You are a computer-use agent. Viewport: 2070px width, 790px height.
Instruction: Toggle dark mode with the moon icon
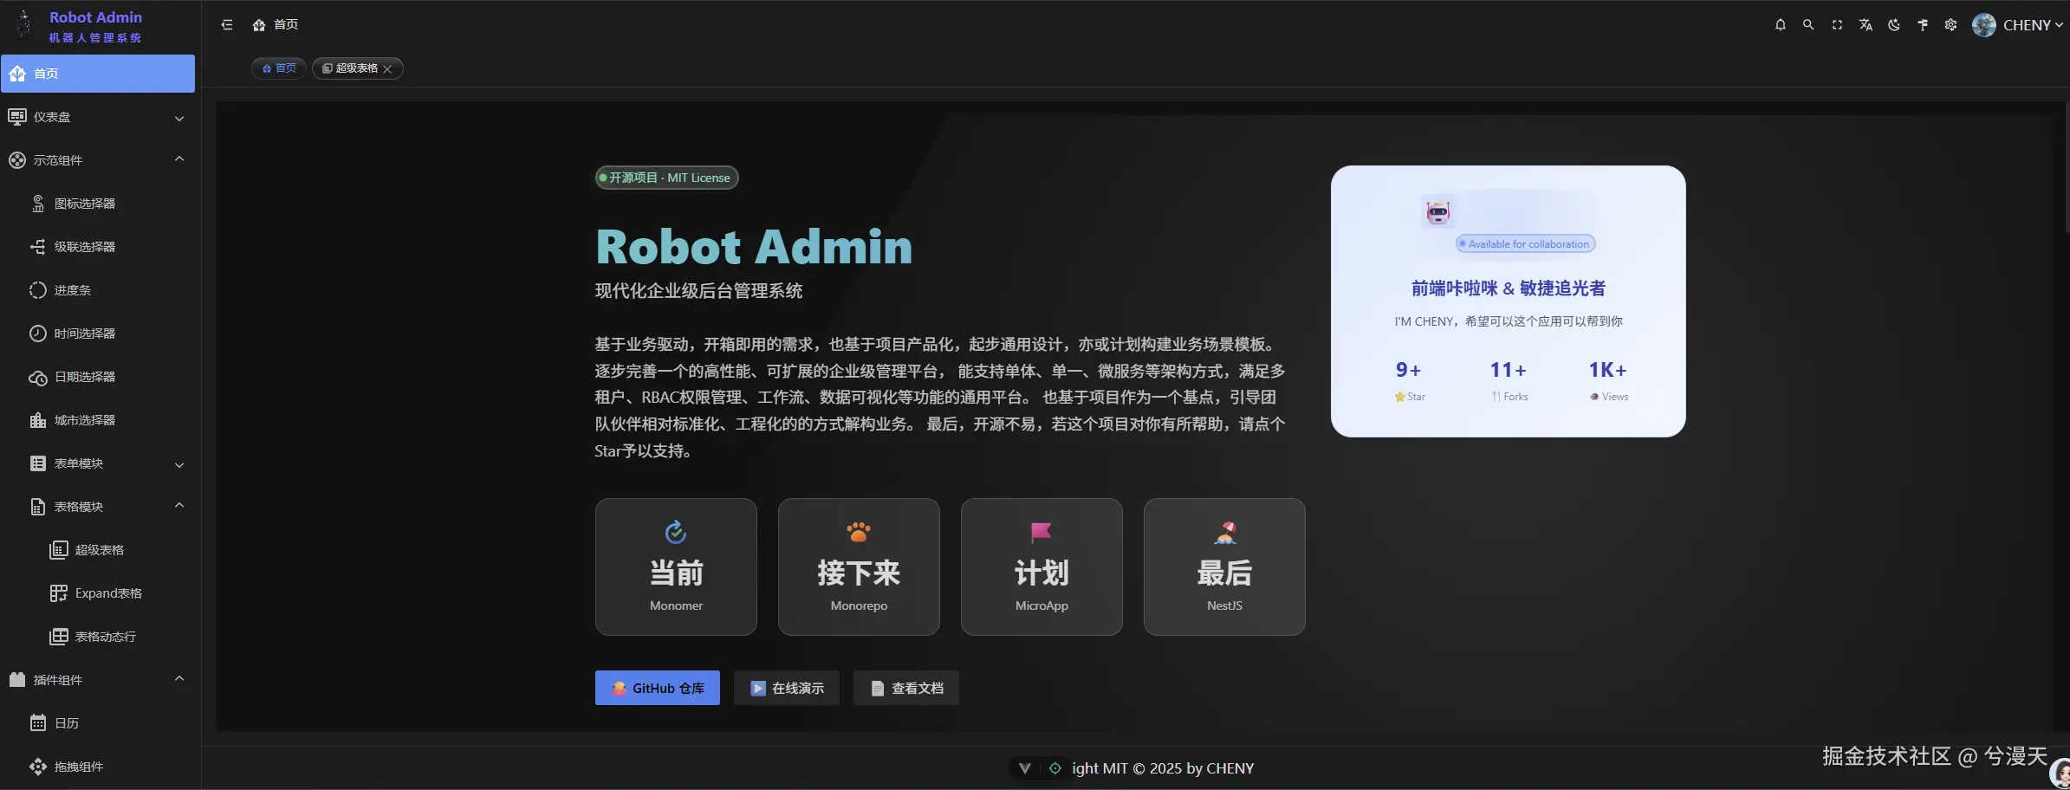click(x=1894, y=25)
